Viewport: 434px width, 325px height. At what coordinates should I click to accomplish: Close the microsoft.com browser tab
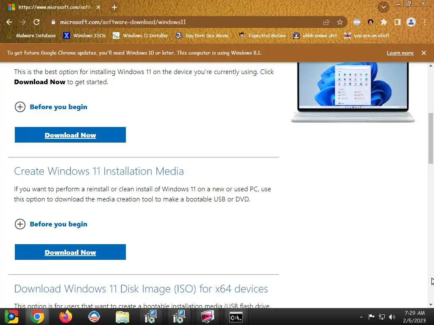(98, 8)
